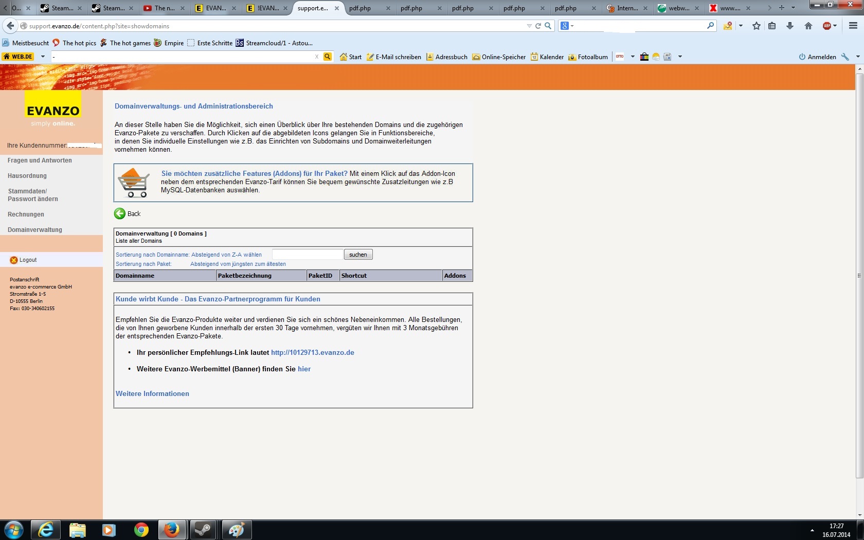Open Domainverwaltung in sidebar
The height and width of the screenshot is (540, 864).
[x=35, y=230]
